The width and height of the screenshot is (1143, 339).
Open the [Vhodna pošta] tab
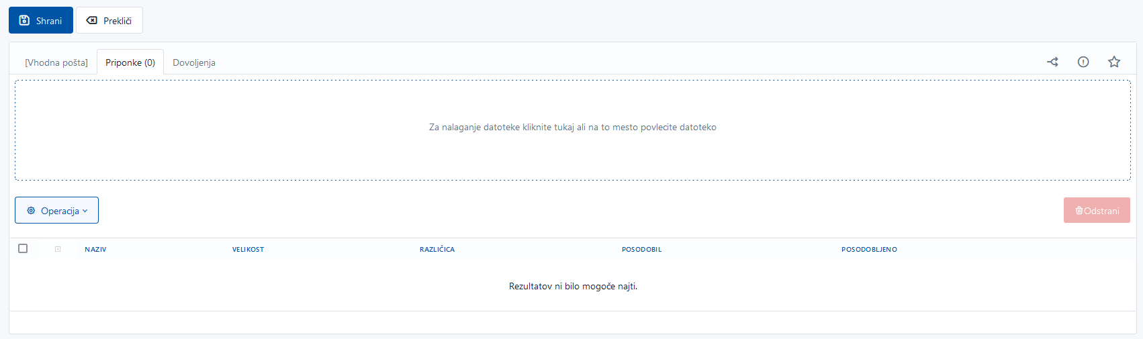coord(56,62)
